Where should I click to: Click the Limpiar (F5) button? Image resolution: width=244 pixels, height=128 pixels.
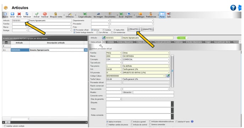[147, 29]
